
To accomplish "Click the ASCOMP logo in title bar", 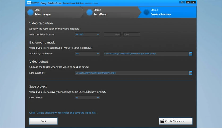I will pyautogui.click(x=33, y=3).
